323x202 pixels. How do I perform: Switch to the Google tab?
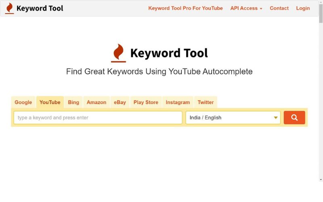[23, 102]
